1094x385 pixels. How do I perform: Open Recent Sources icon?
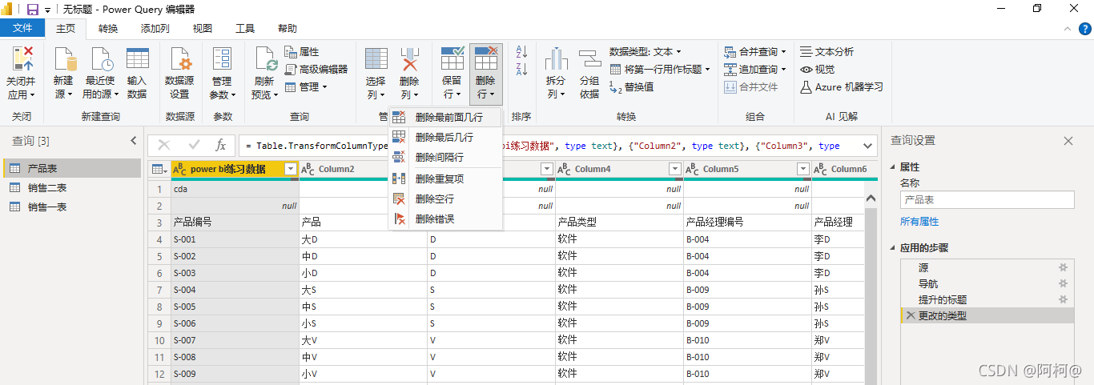click(101, 60)
